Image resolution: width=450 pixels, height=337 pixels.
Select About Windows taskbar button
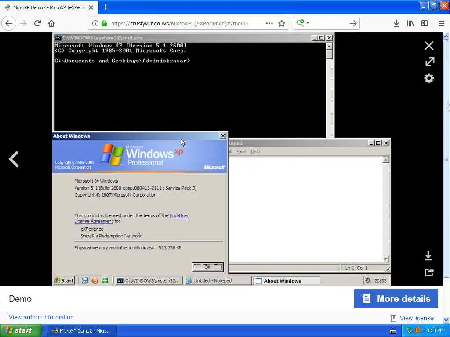(287, 281)
